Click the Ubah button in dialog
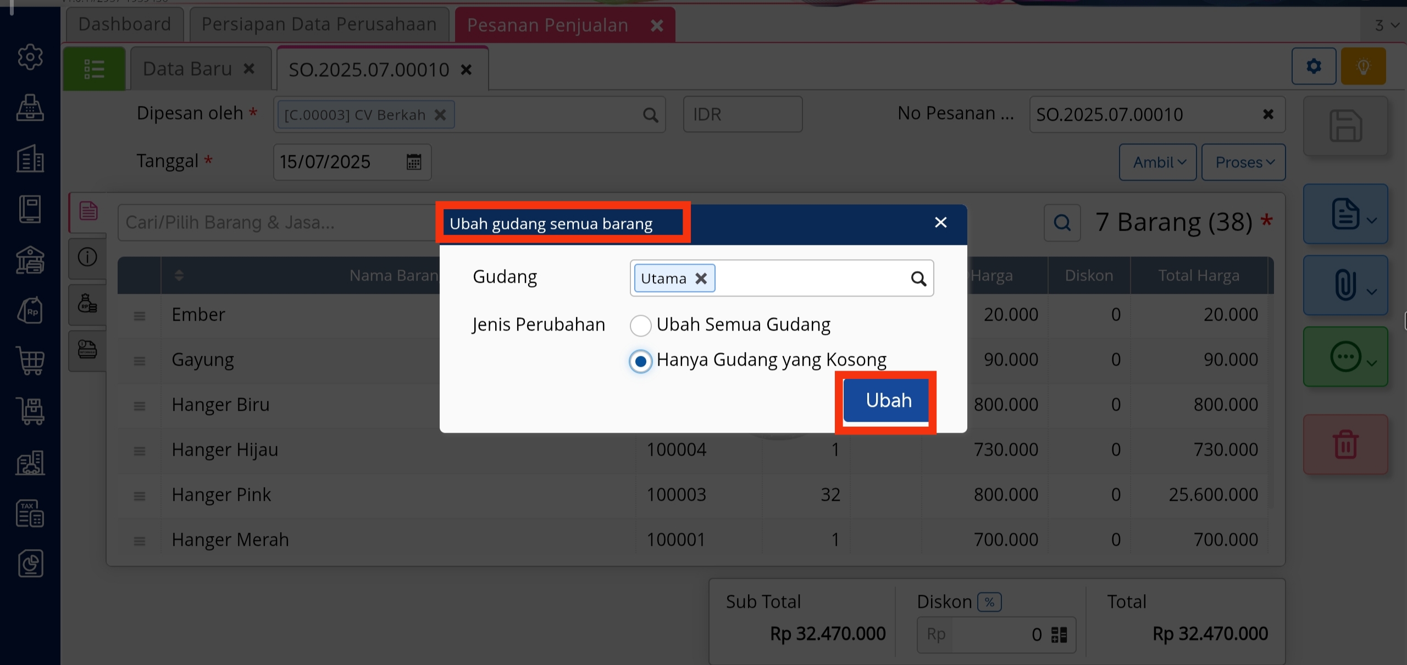 pos(888,400)
